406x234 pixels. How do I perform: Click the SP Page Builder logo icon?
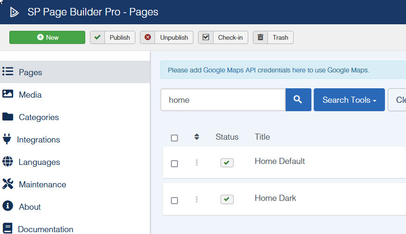click(15, 12)
